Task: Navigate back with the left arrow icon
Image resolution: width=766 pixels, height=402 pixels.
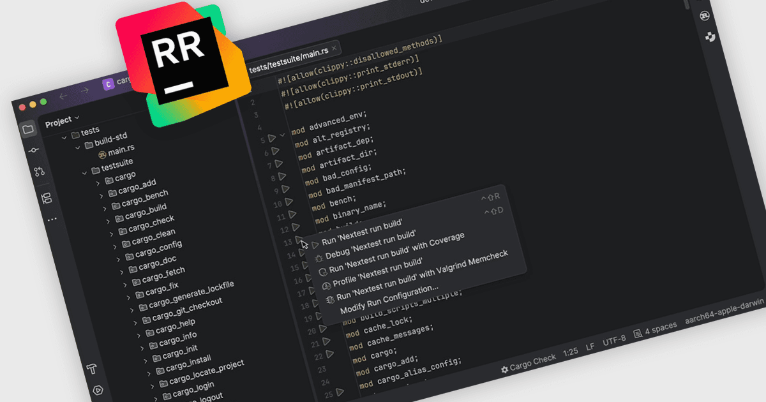Action: [x=63, y=96]
